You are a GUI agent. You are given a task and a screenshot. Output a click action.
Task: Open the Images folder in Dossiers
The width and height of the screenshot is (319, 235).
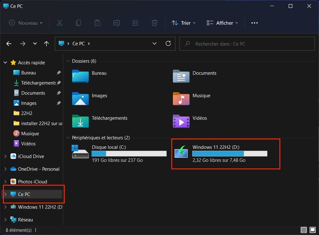(x=80, y=99)
